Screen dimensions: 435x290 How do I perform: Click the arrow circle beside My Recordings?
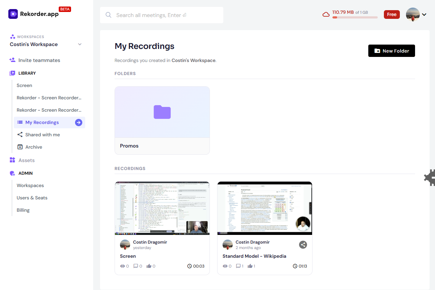coord(79,123)
